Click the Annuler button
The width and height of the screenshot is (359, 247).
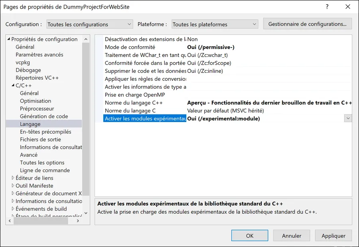pos(292,235)
